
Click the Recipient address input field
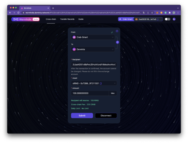[94, 65]
